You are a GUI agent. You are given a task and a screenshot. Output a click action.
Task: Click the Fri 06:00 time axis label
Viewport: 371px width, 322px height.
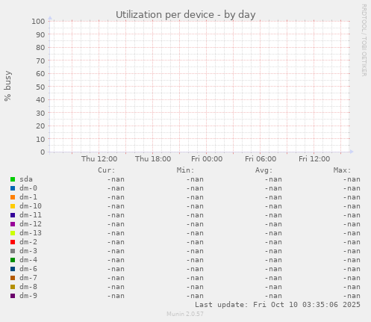pos(261,159)
